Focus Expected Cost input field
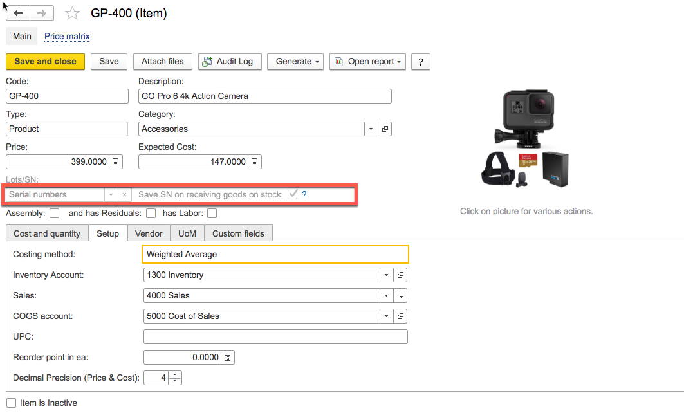This screenshot has width=684, height=420. coord(193,162)
